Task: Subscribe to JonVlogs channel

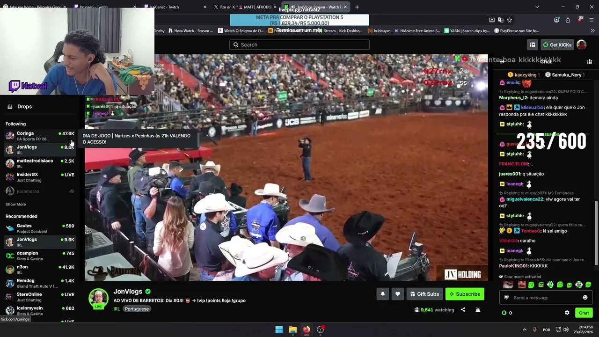Action: (465, 294)
